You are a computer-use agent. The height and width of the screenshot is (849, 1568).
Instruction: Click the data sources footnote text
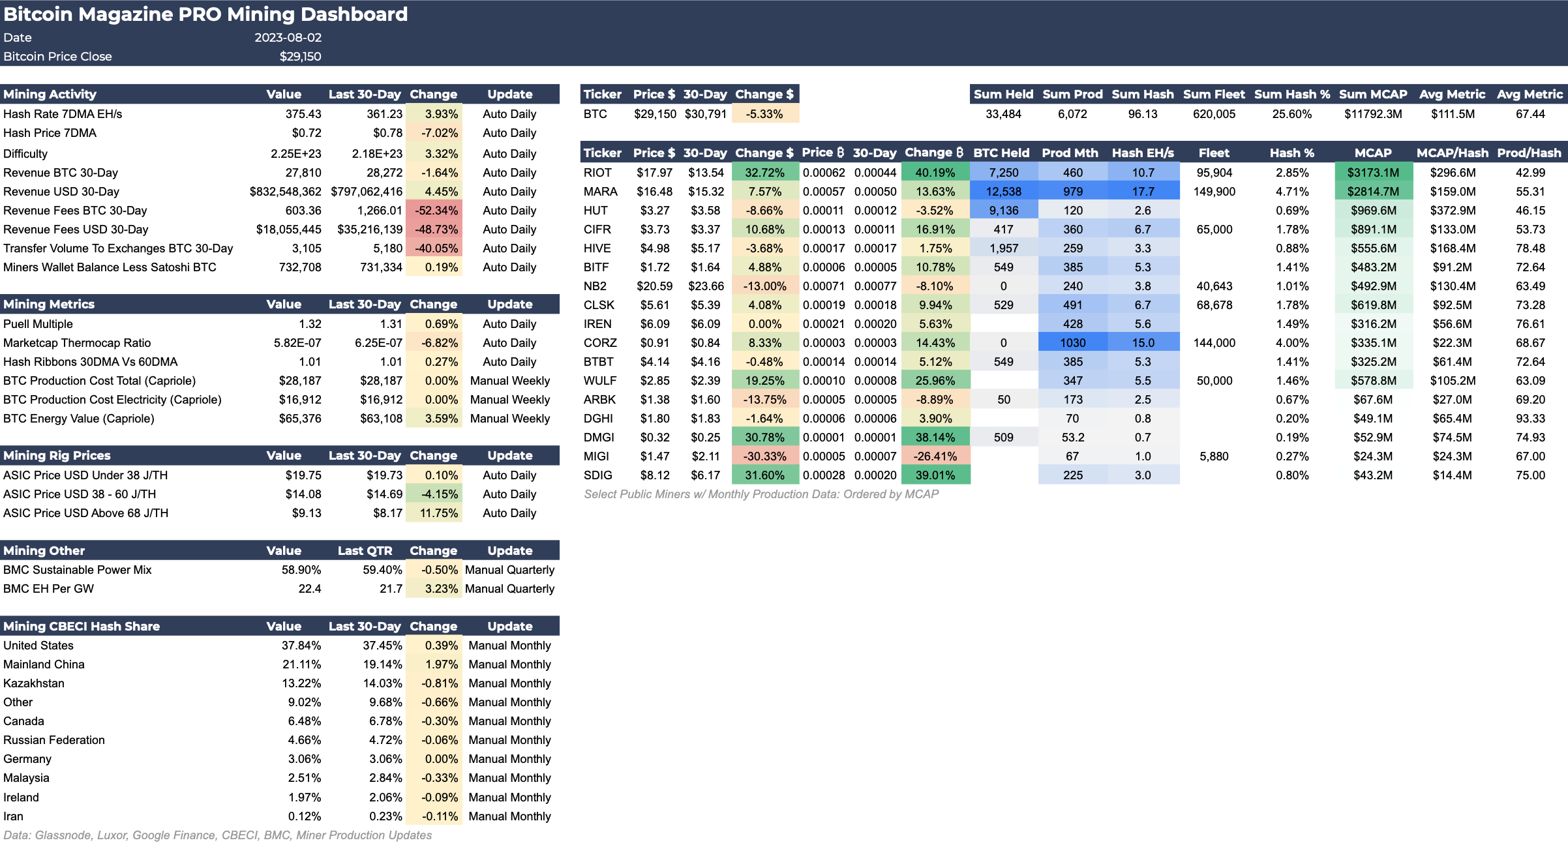click(x=217, y=835)
